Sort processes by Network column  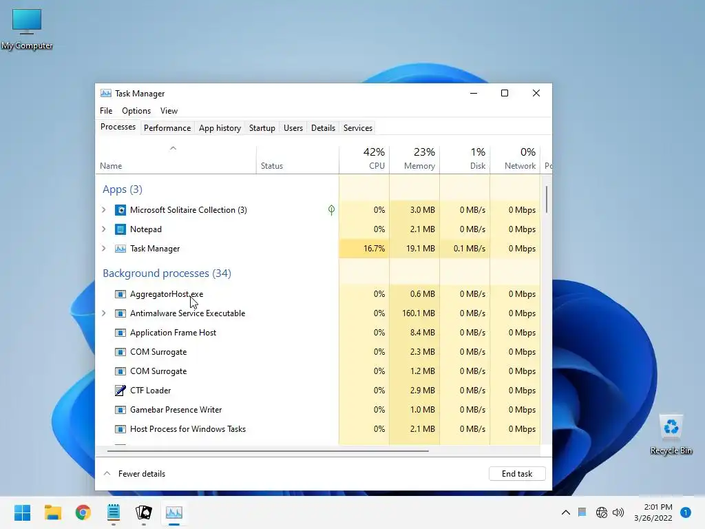[x=515, y=159]
